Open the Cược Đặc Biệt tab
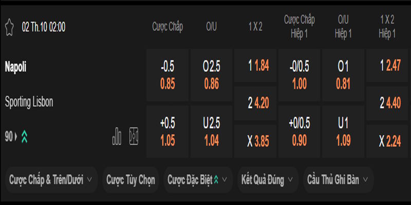 point(198,179)
